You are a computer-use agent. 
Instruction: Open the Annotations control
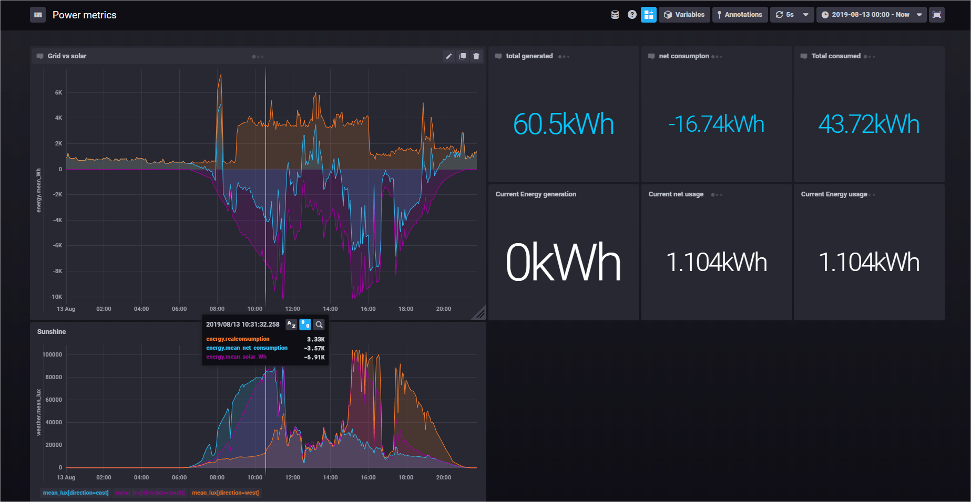(740, 15)
